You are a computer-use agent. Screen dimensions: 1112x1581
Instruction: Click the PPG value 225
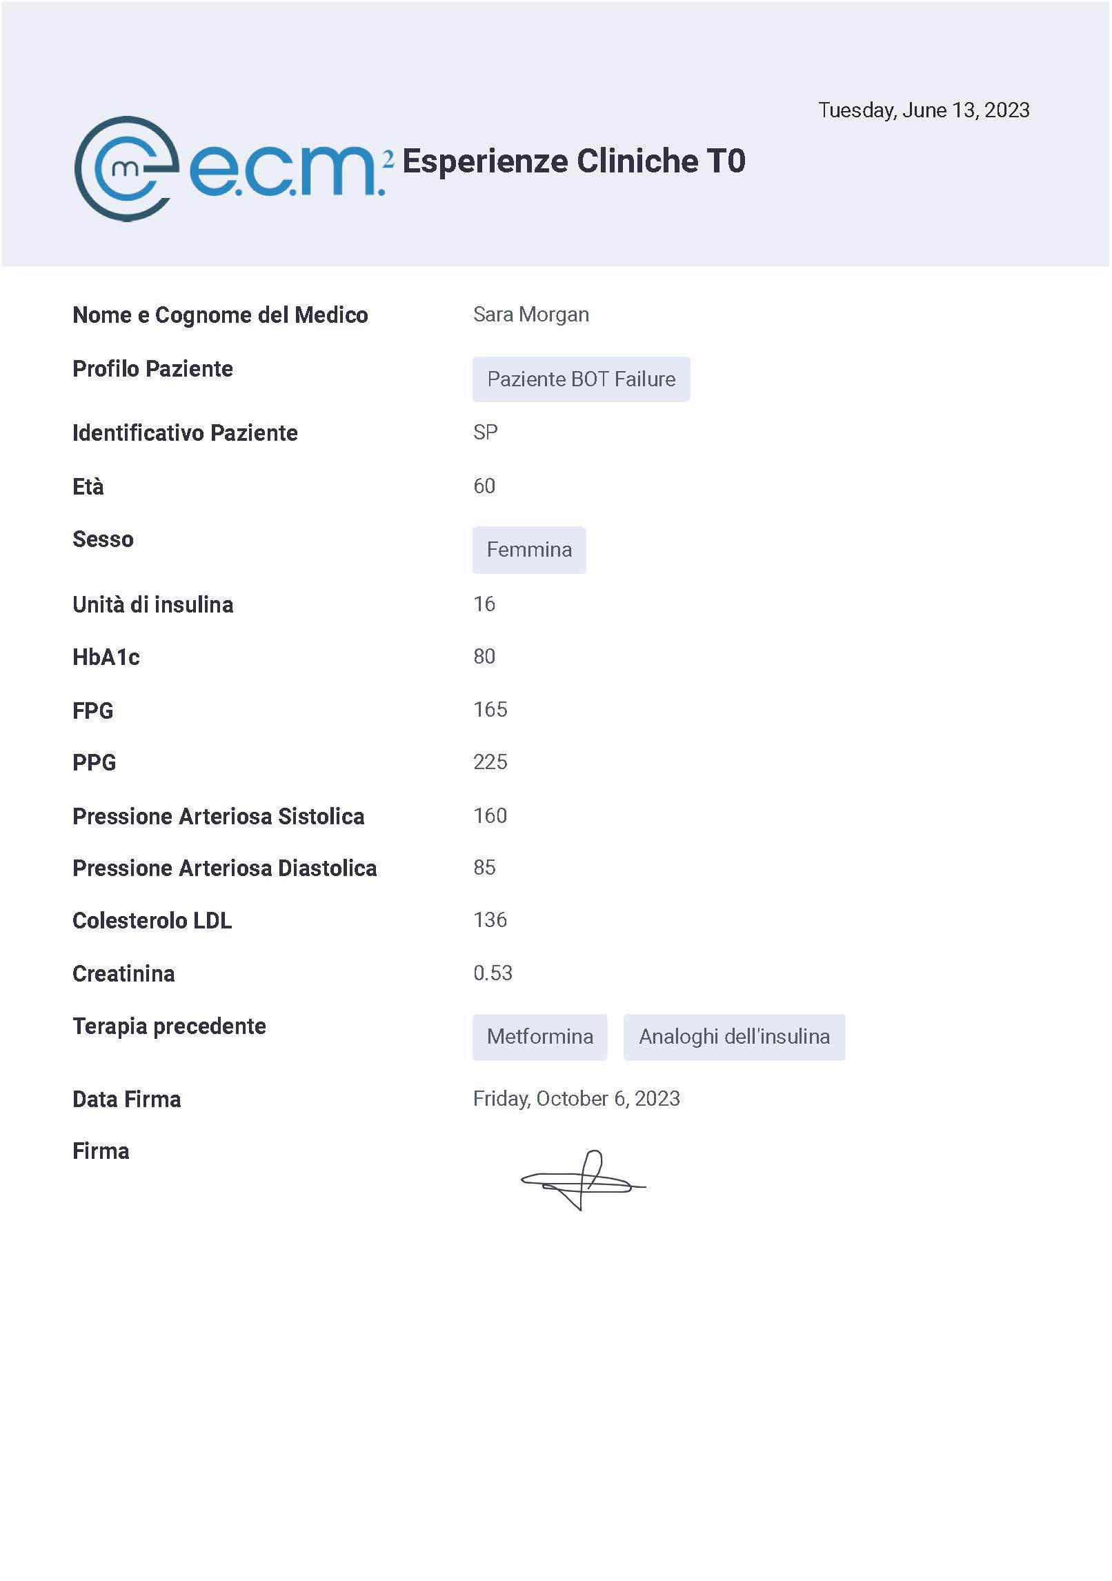tap(490, 762)
